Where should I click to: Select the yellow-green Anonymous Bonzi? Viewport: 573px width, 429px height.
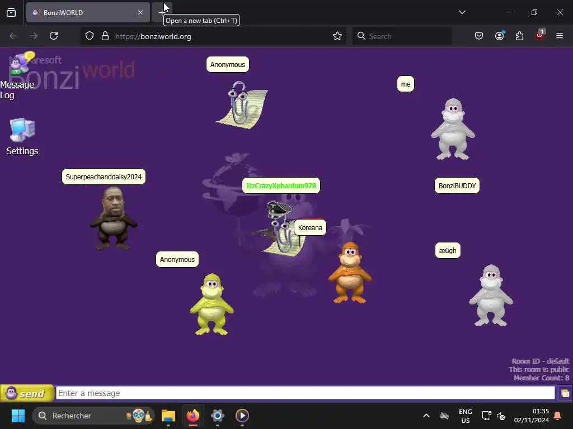pos(212,304)
